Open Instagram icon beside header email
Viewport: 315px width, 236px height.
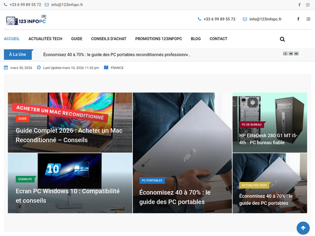point(309,19)
